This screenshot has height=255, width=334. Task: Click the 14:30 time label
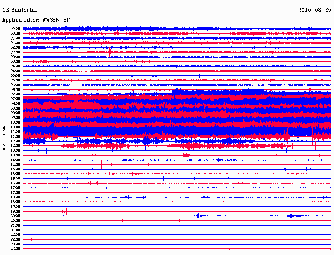pyautogui.click(x=15, y=165)
